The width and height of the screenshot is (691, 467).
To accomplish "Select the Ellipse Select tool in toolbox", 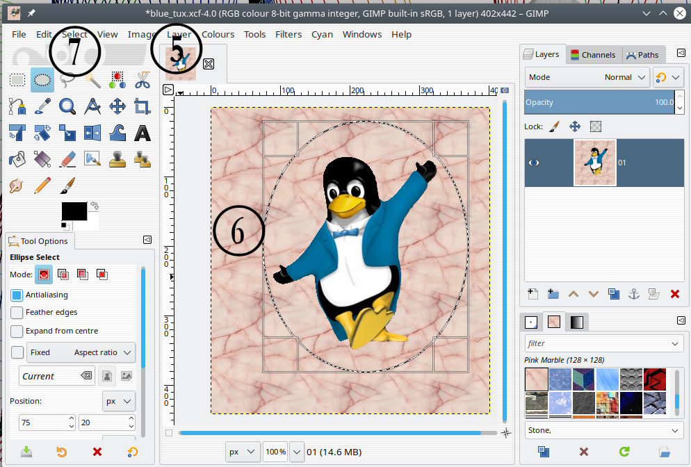I will point(42,80).
